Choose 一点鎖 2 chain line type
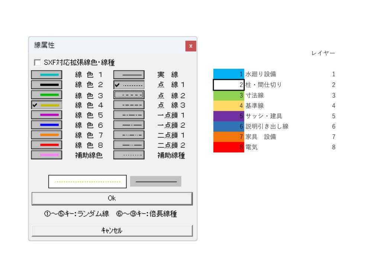 [x=129, y=125]
